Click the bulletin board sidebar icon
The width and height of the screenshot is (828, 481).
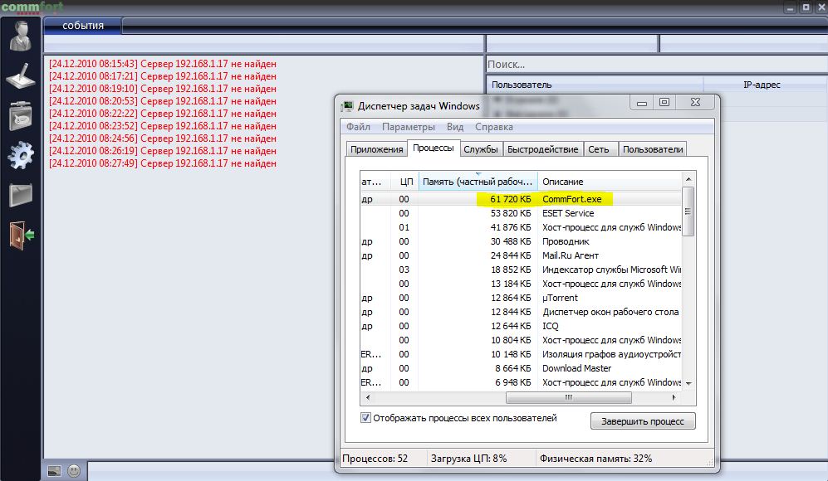click(x=21, y=115)
